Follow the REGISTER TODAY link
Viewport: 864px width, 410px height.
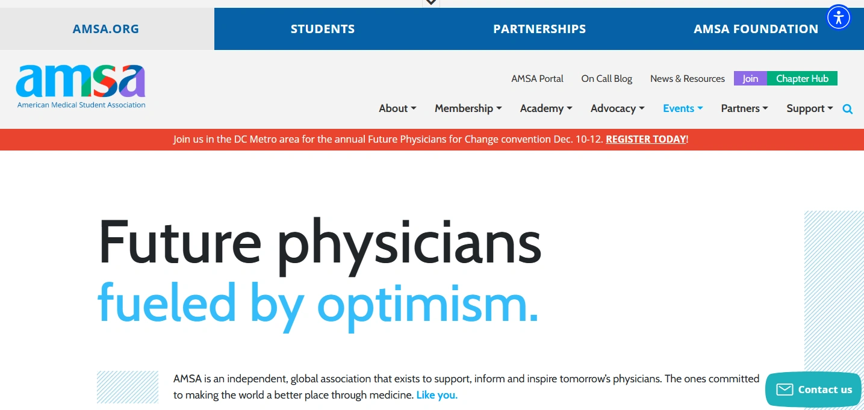point(645,139)
